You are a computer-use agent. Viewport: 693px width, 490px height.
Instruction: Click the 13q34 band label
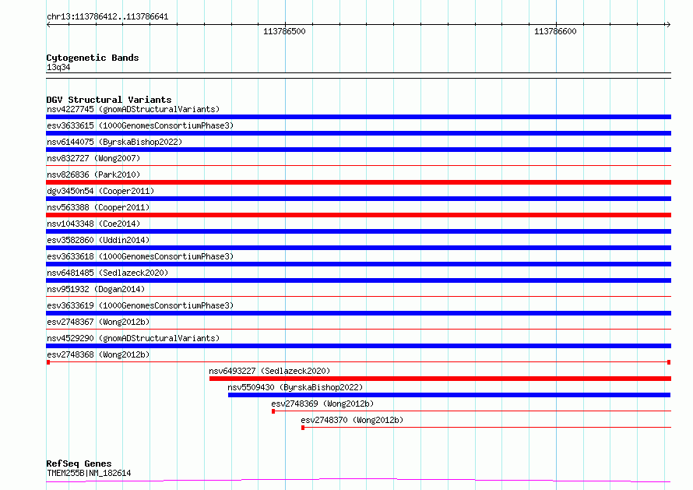pyautogui.click(x=58, y=67)
